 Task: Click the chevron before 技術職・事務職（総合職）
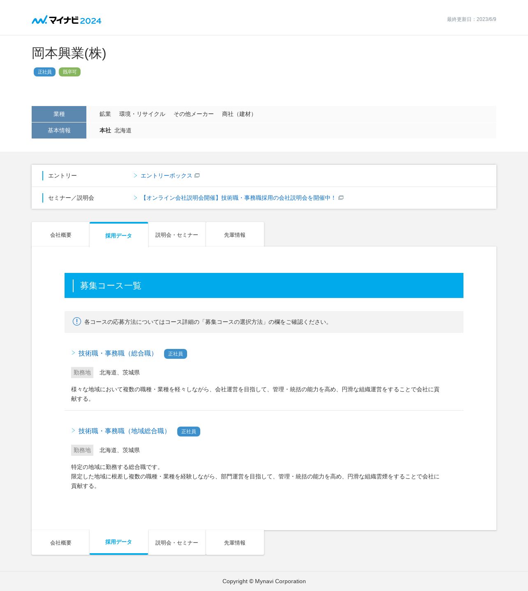click(x=73, y=353)
